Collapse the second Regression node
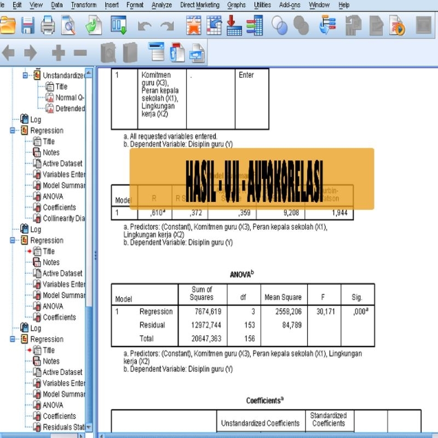The image size is (438, 438). [12, 240]
